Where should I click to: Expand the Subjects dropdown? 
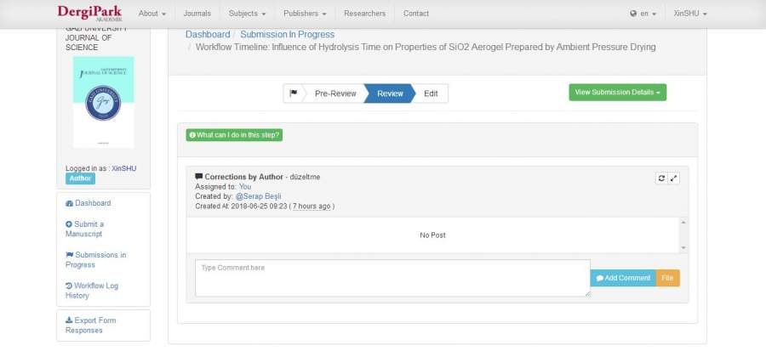click(247, 14)
